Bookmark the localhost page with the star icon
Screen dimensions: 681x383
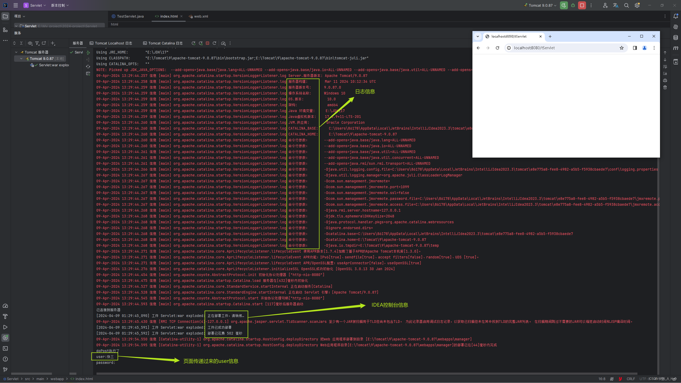click(x=622, y=48)
